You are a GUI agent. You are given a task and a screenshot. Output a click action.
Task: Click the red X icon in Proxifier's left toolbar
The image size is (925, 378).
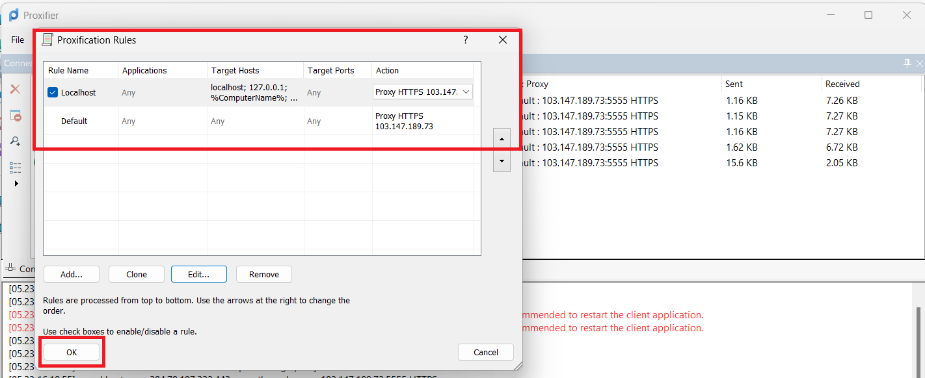coord(15,89)
